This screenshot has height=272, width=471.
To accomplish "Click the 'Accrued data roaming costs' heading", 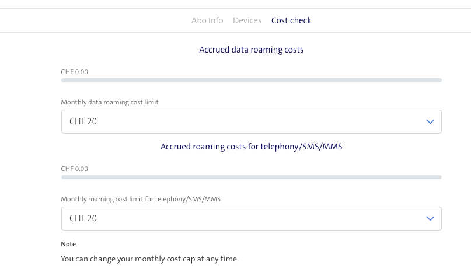I will 252,50.
